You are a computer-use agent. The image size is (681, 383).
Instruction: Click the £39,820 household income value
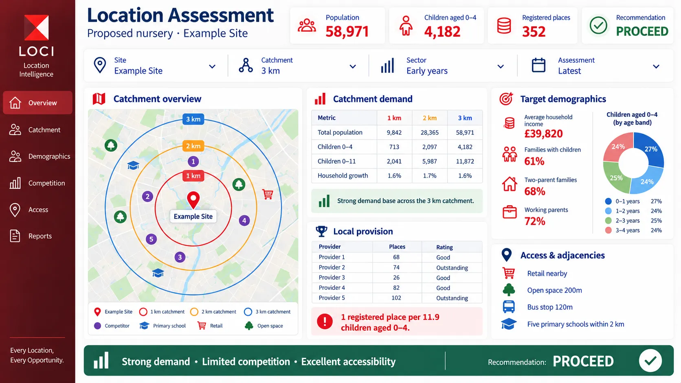click(x=543, y=134)
